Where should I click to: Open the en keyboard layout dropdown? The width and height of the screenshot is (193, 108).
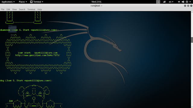[171, 2]
